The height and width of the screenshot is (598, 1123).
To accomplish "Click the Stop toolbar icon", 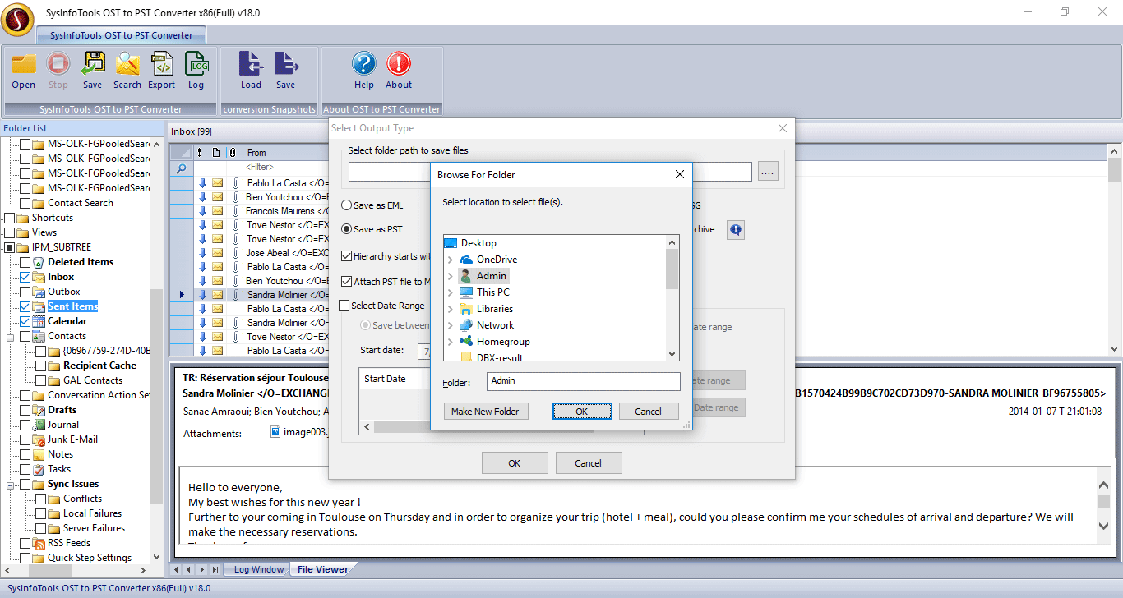I will (x=58, y=64).
